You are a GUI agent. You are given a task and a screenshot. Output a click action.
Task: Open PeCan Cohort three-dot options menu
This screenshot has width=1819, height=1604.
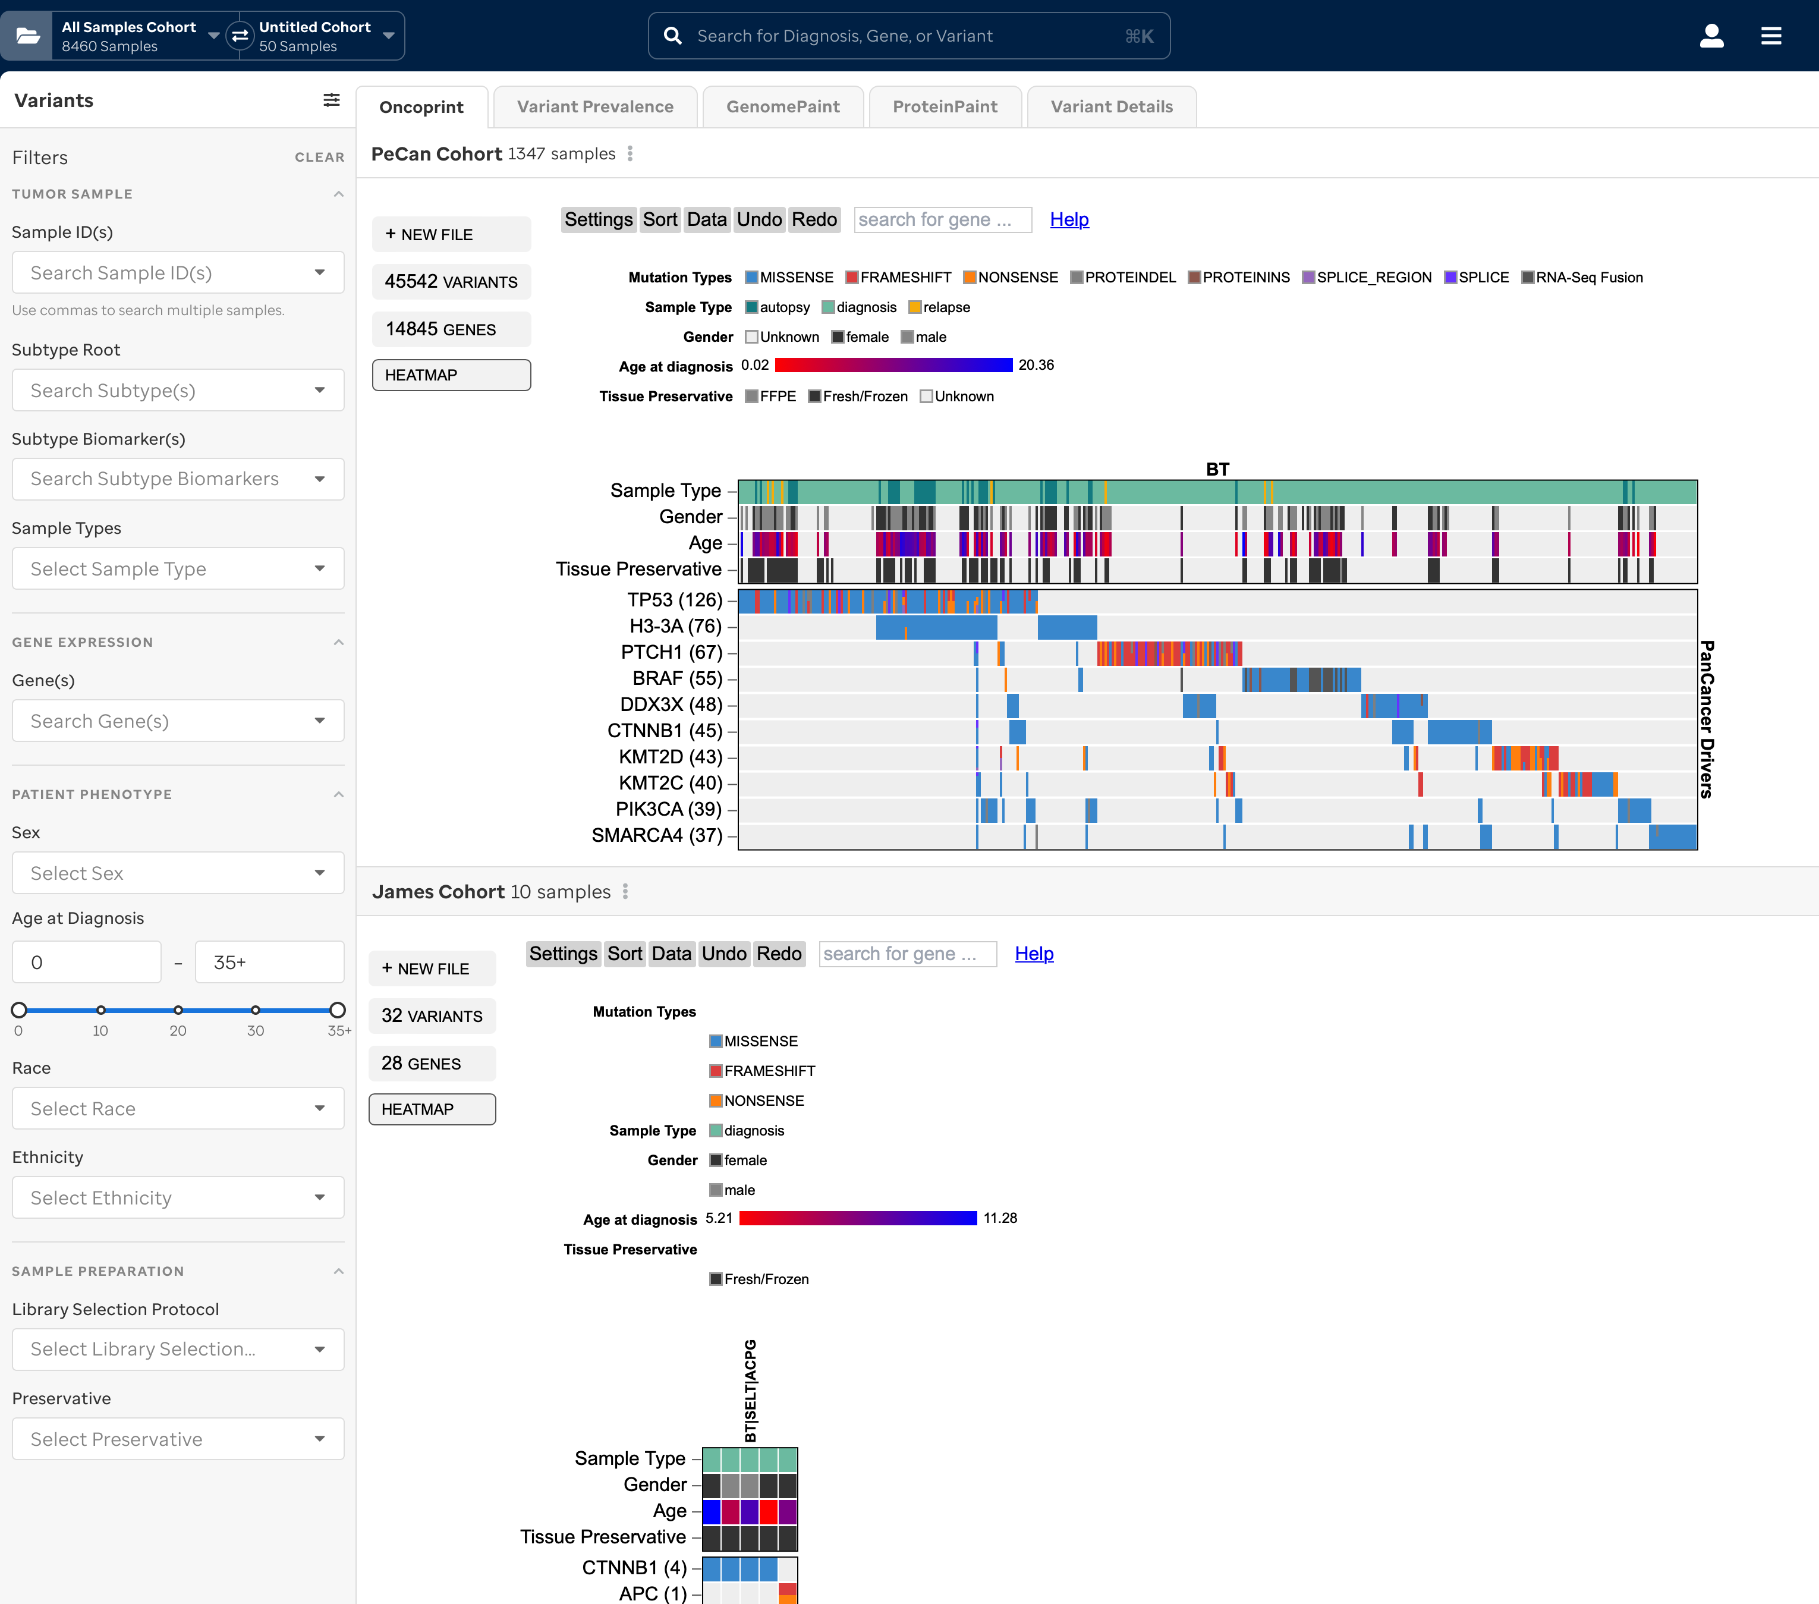[630, 154]
